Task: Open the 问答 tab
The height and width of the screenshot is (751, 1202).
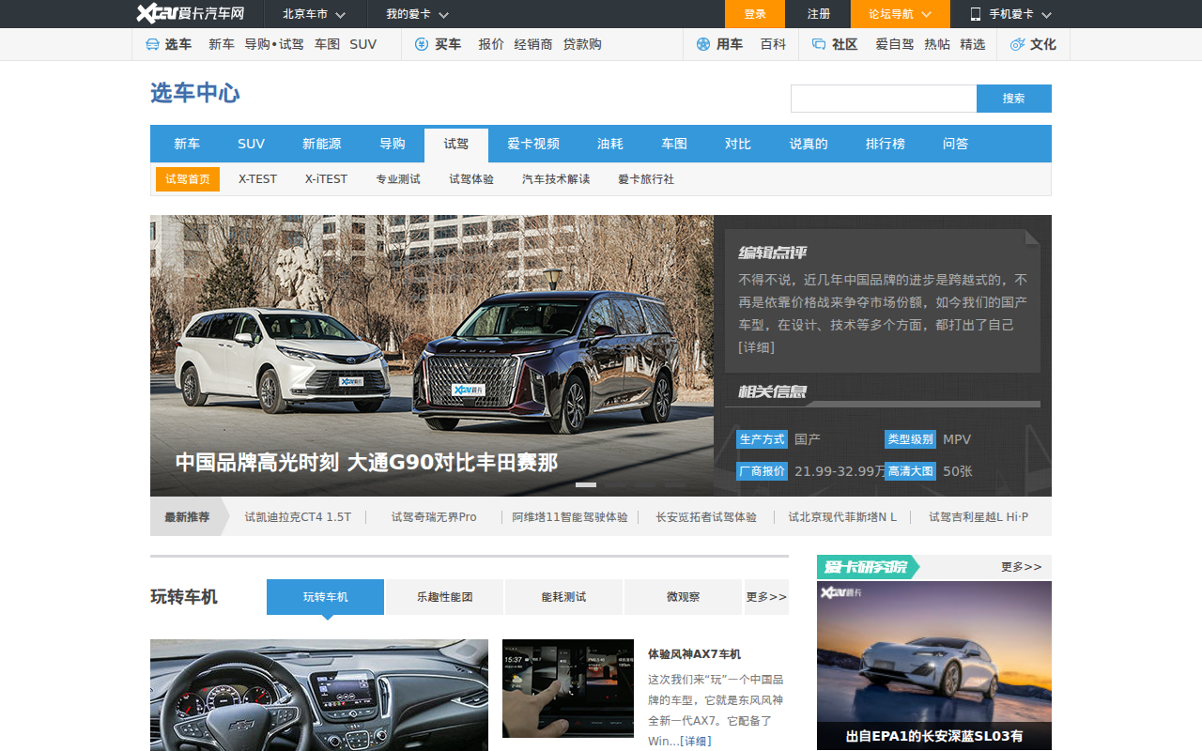Action: click(956, 144)
